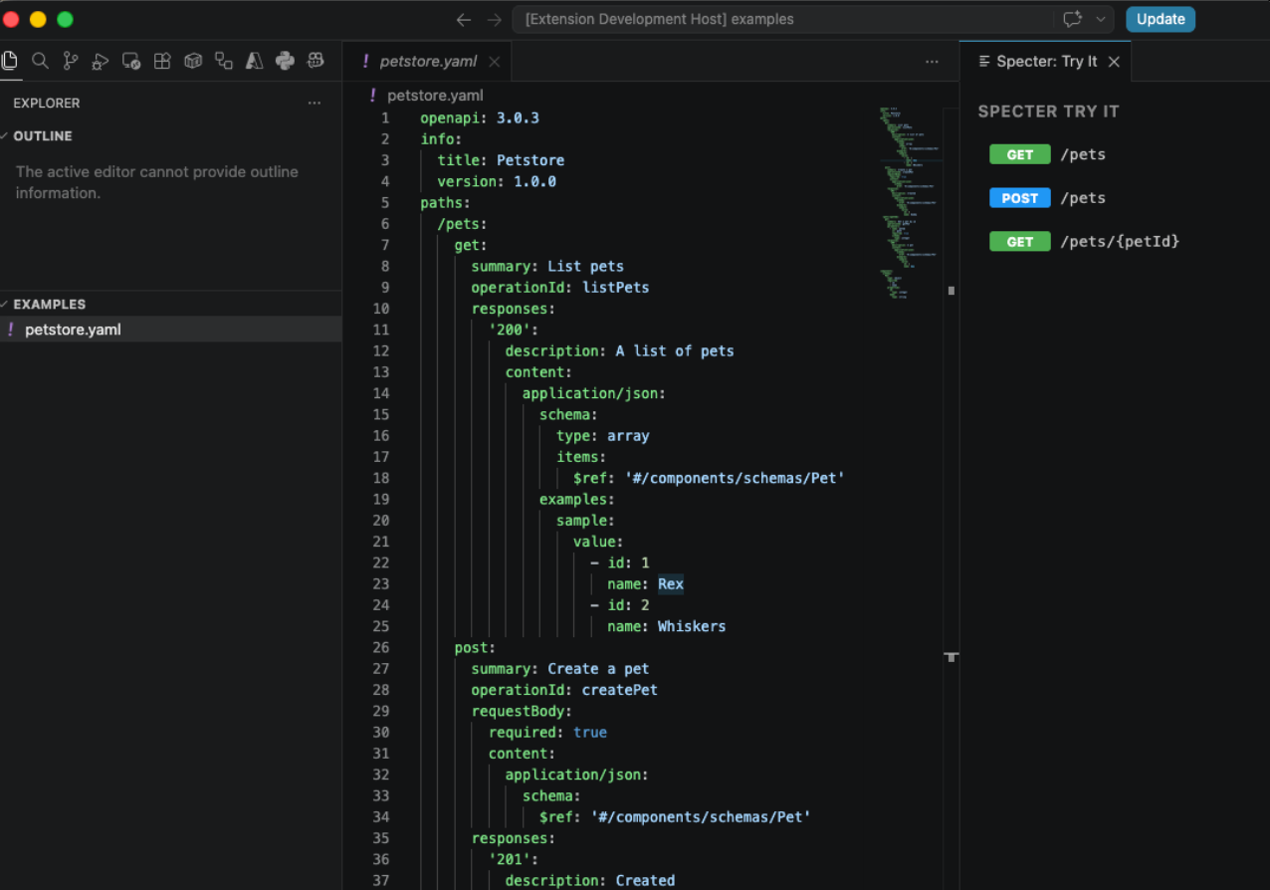Viewport: 1270px width, 890px height.
Task: Click 'type: array' on line 16
Action: coord(603,436)
